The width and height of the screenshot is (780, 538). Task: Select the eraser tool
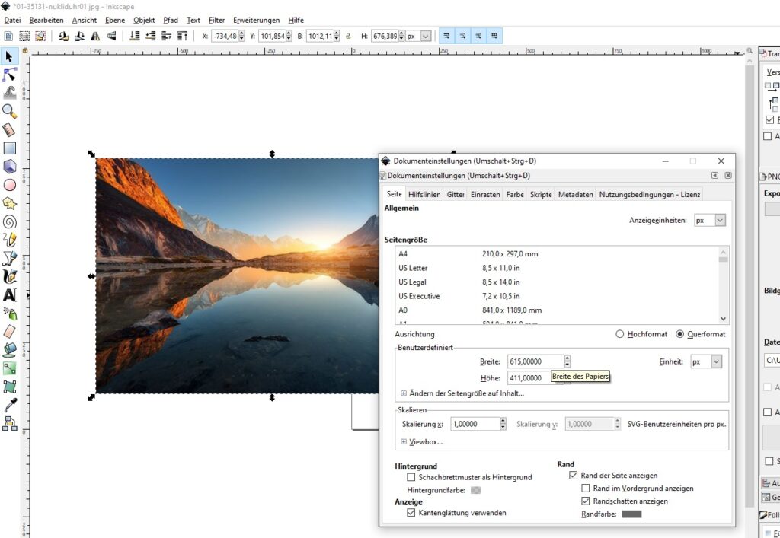9,332
